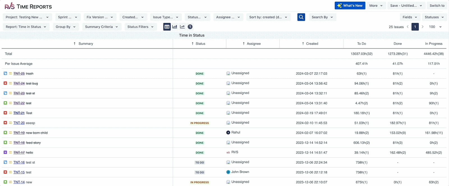Open the TNT-20 issue link
The height and width of the screenshot is (186, 449).
point(19,123)
